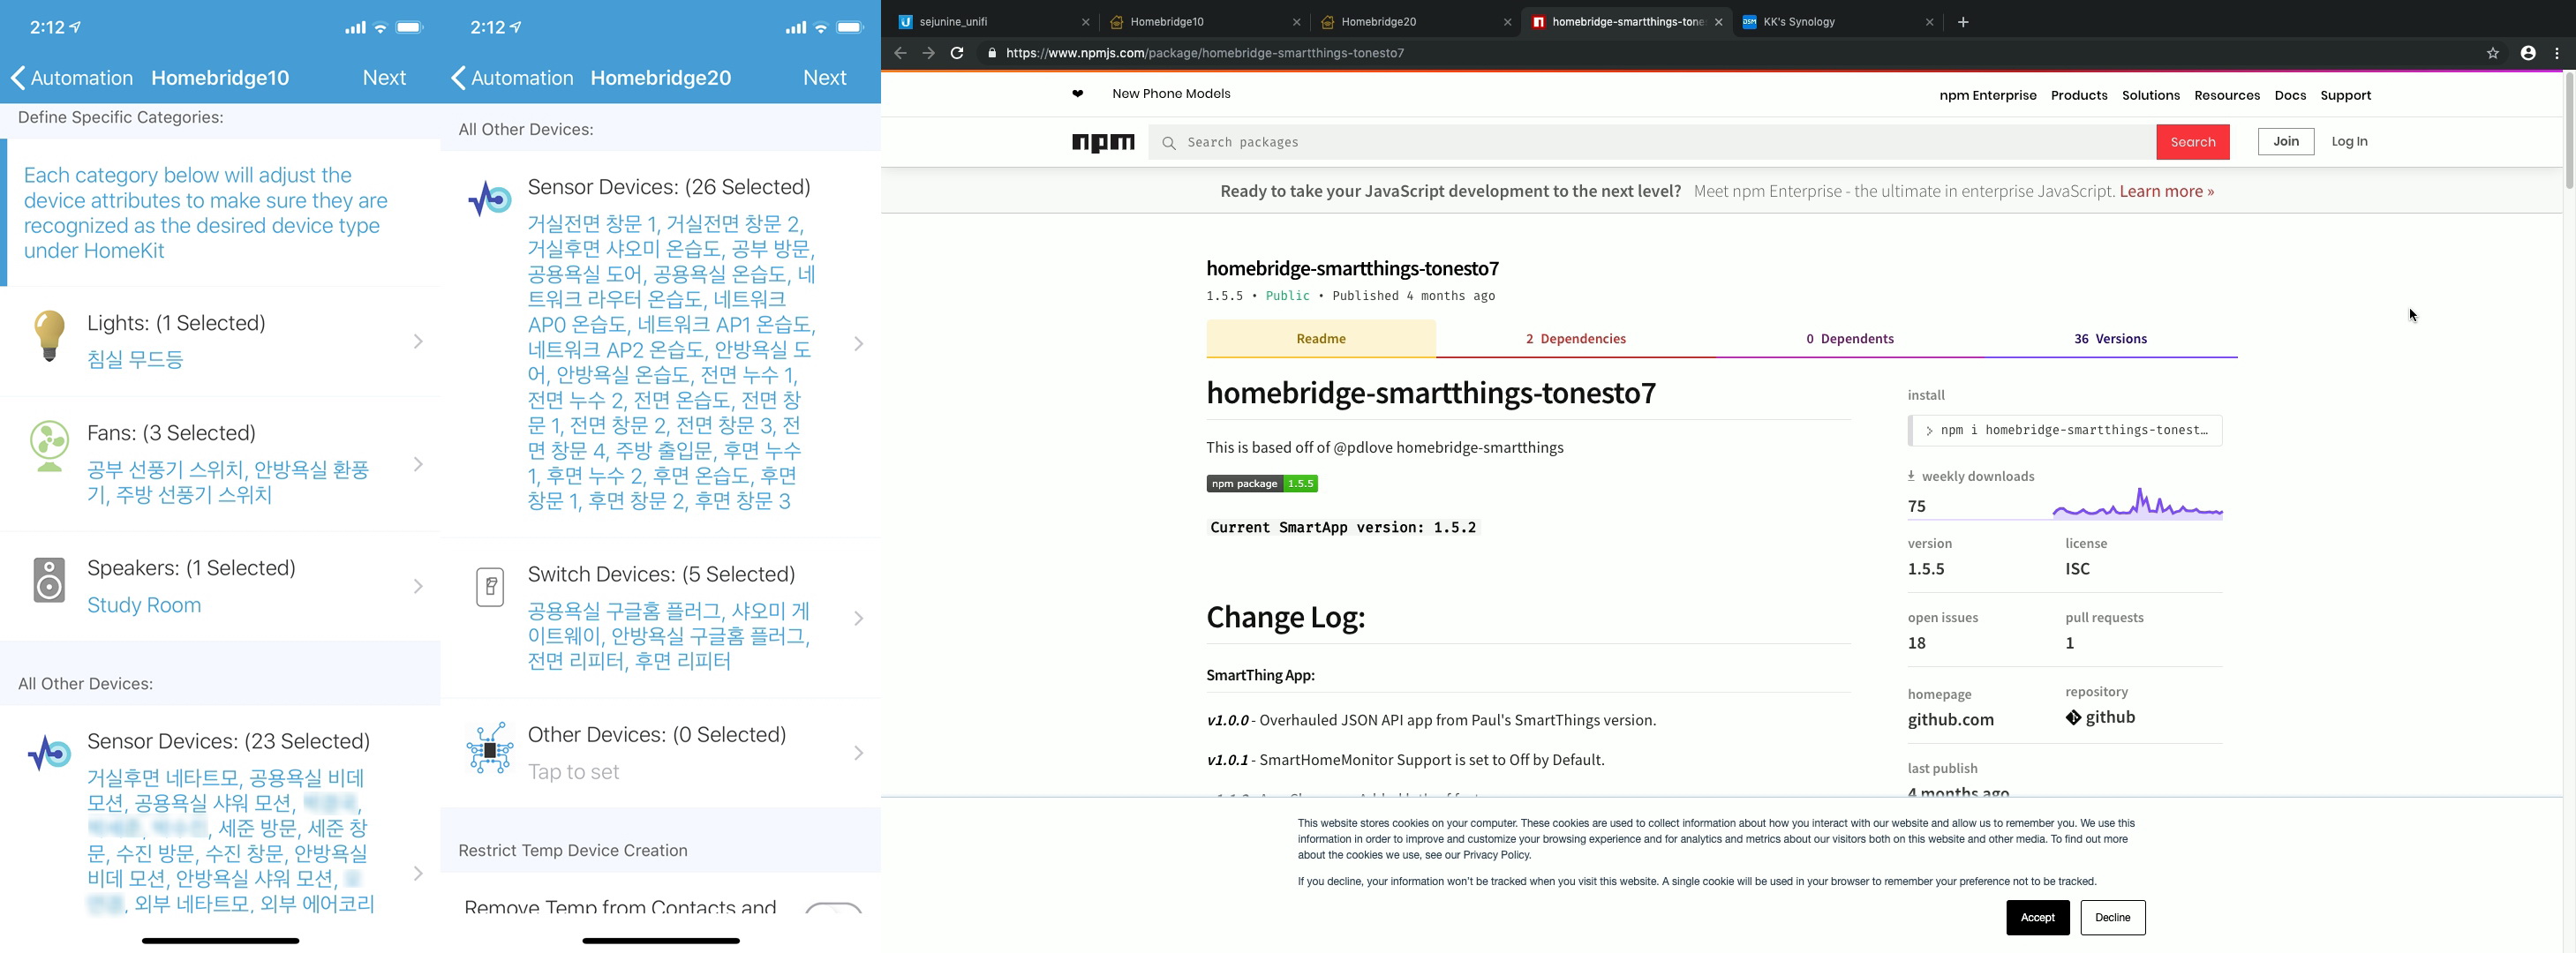Screen dimensions: 2576x953
Task: Open the 2 Dependencies tab
Action: 1575,339
